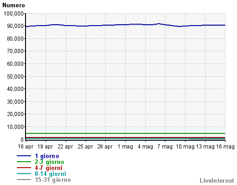
Task: Click the '100,000' y-axis label
Action: pos(14,14)
